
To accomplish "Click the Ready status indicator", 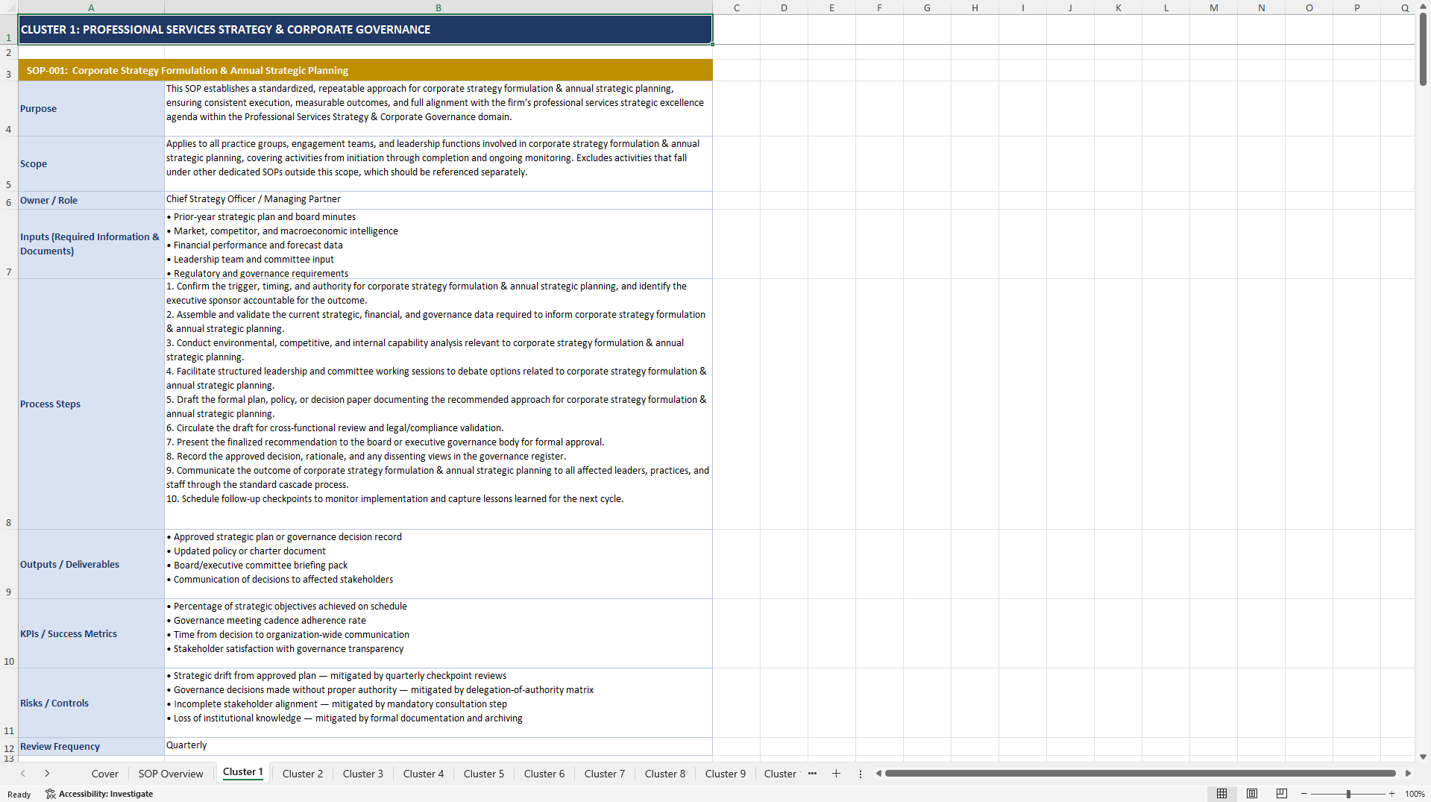I will coord(19,795).
